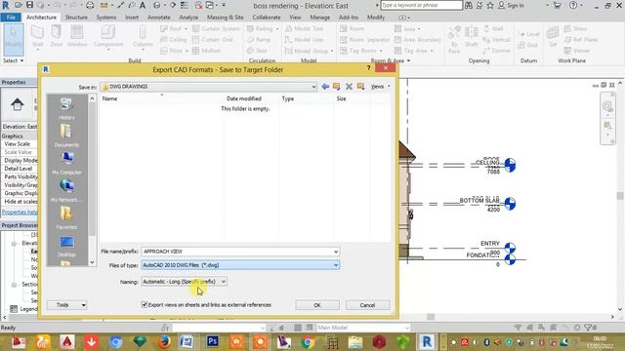
Task: Click the keyword search box in title bar
Action: point(421,5)
